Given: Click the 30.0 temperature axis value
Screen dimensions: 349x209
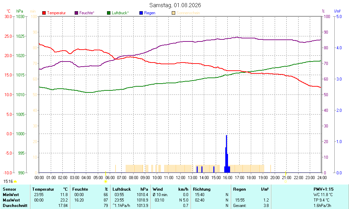Looking at the screenshot, I should point(8,16).
